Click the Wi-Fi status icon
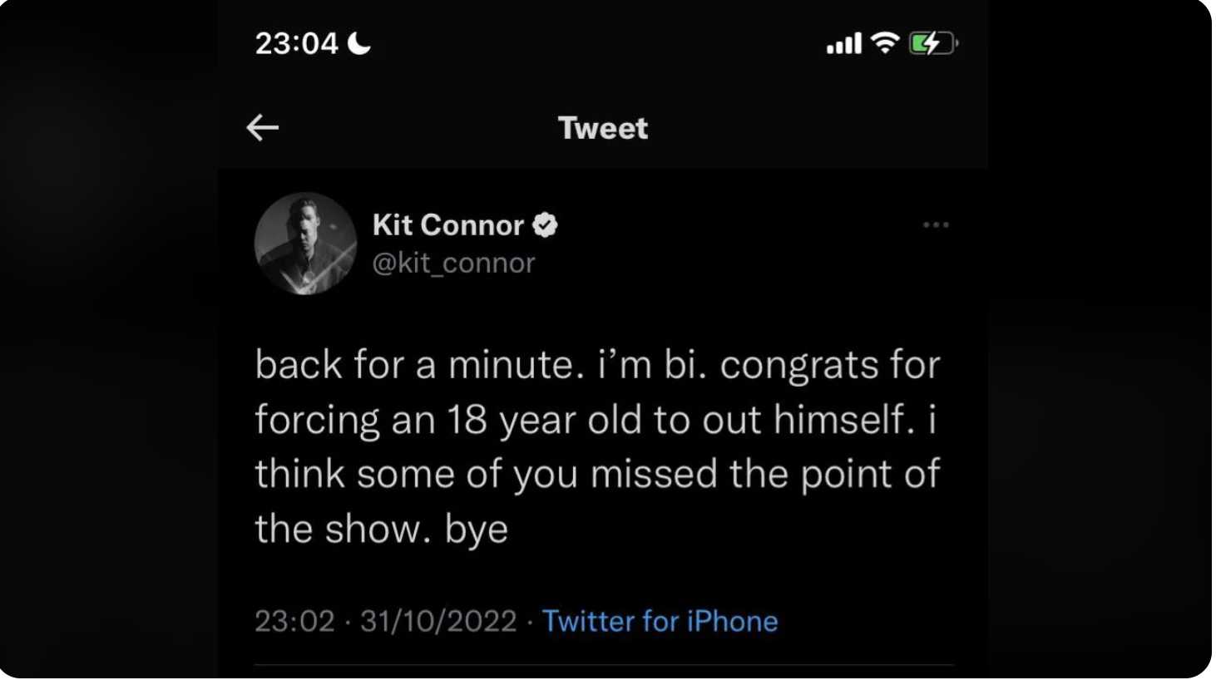This screenshot has height=680, width=1216. (x=885, y=42)
